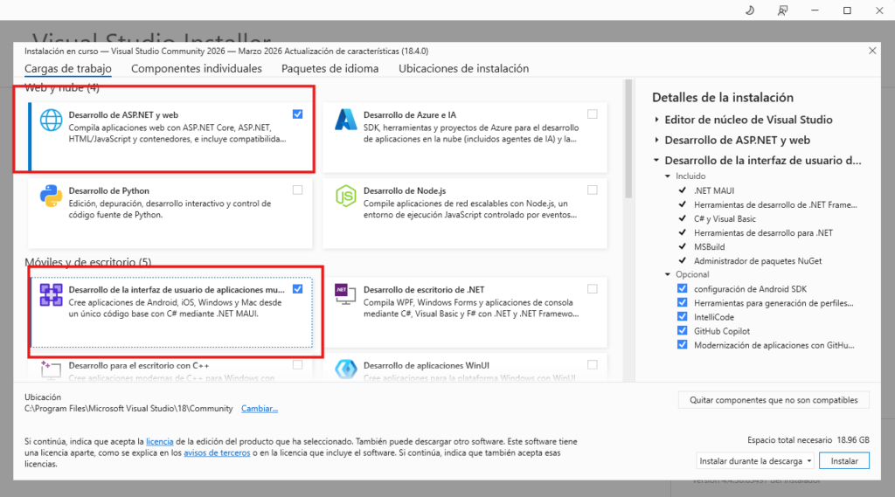
Task: Disable the IntelliCode optional component
Action: click(x=683, y=316)
